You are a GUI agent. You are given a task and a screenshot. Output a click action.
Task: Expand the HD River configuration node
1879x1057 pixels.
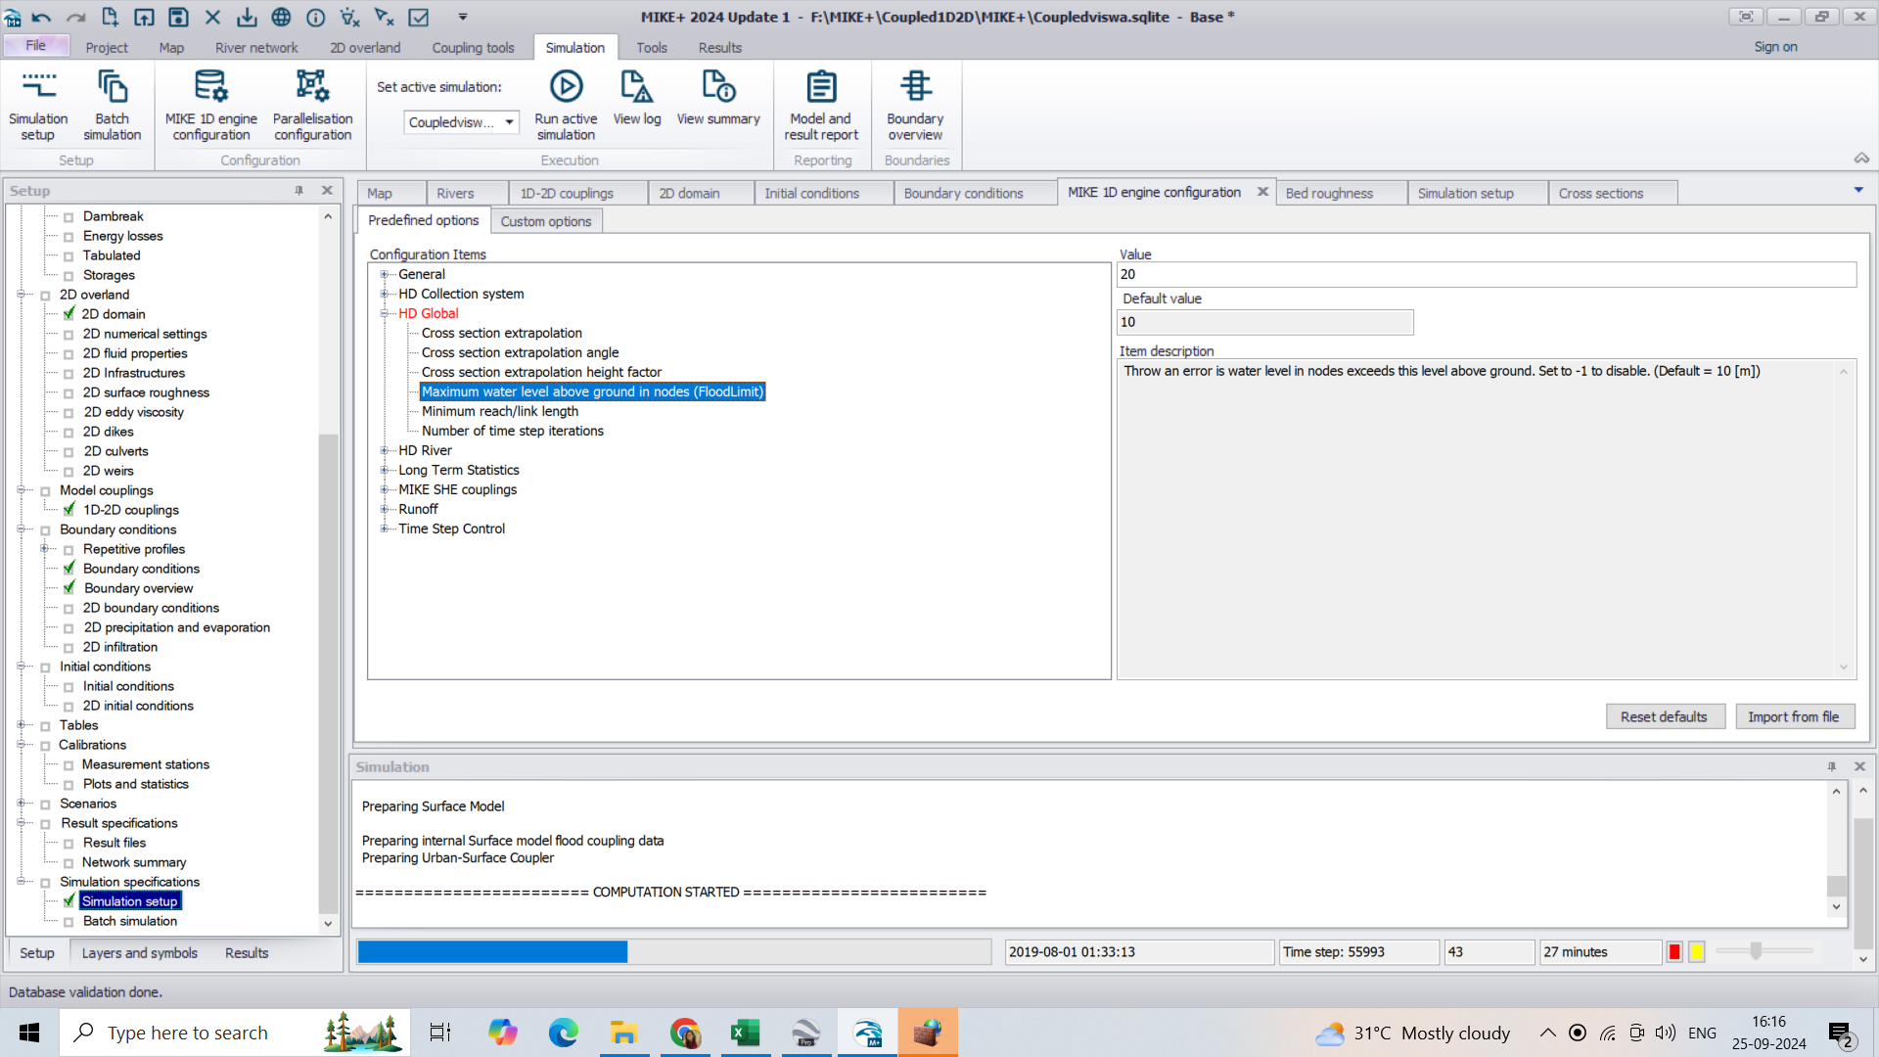point(385,450)
